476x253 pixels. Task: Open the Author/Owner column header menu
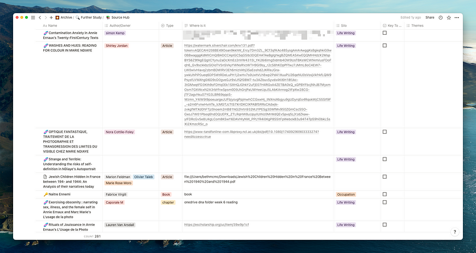119,25
